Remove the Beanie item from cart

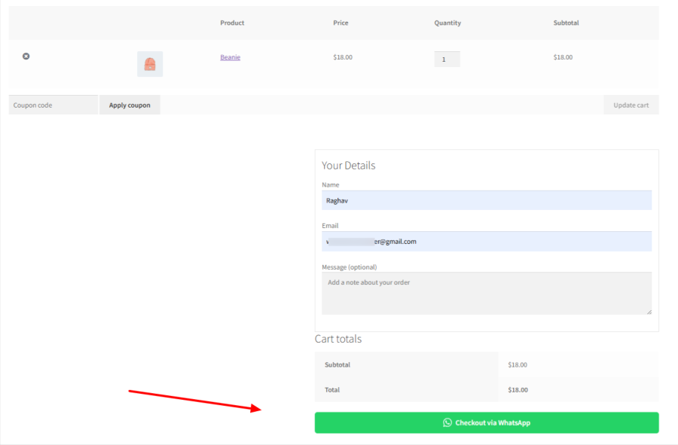(x=26, y=56)
